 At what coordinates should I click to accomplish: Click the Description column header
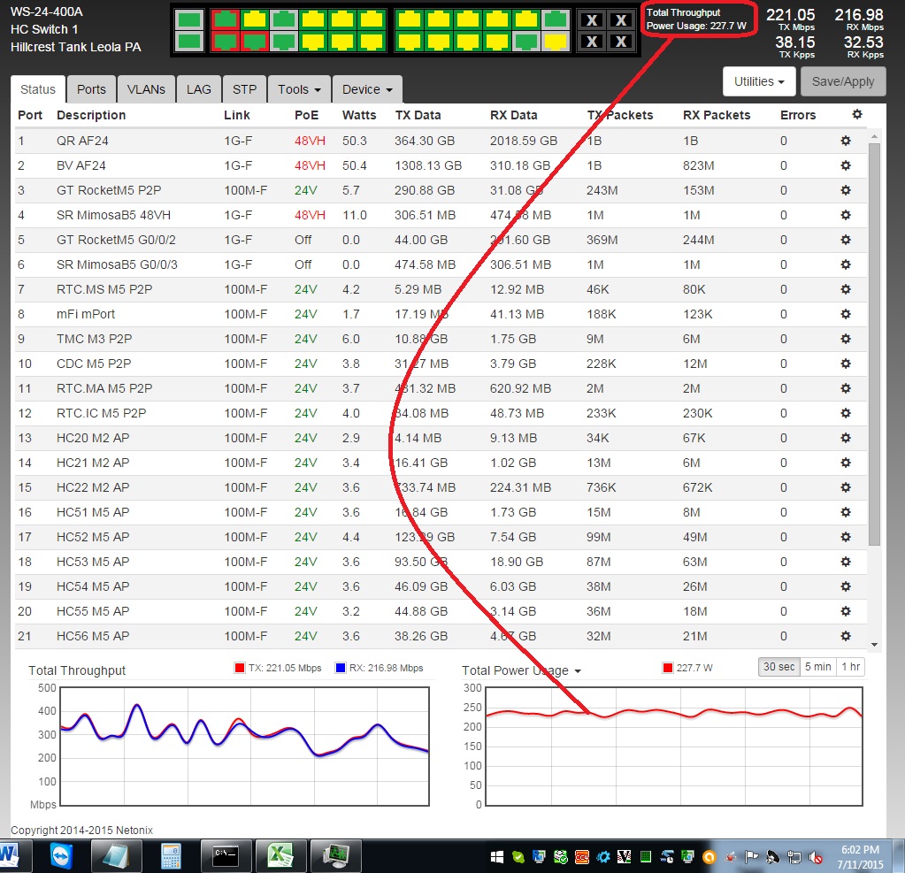point(91,115)
